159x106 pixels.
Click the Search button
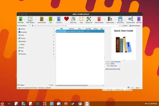(125, 26)
